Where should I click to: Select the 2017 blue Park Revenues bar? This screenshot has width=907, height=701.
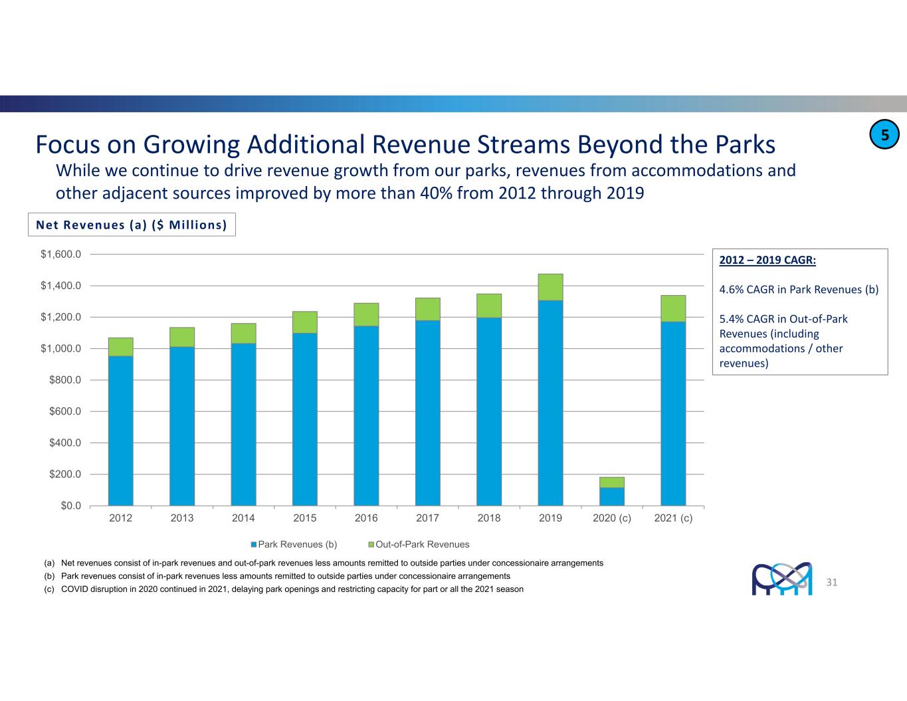427,413
